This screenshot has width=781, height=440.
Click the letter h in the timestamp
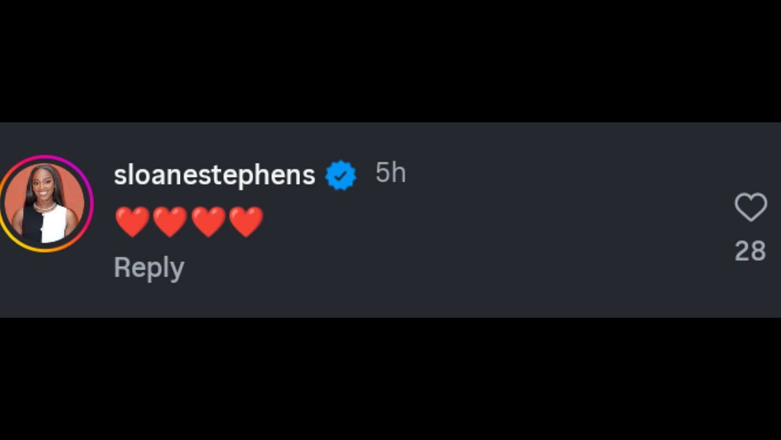399,172
